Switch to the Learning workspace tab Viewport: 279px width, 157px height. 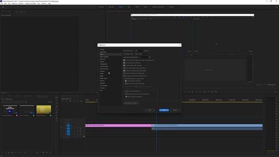coord(101,7)
